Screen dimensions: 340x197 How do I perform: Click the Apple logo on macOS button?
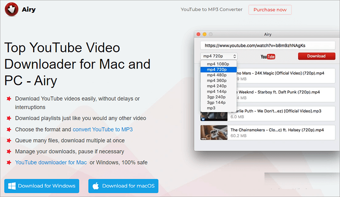click(96, 186)
